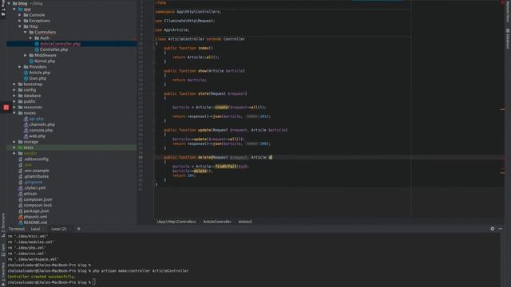Viewport: 511px width, 287px height.
Task: Expand the Exceptions folder
Action: pyautogui.click(x=20, y=21)
